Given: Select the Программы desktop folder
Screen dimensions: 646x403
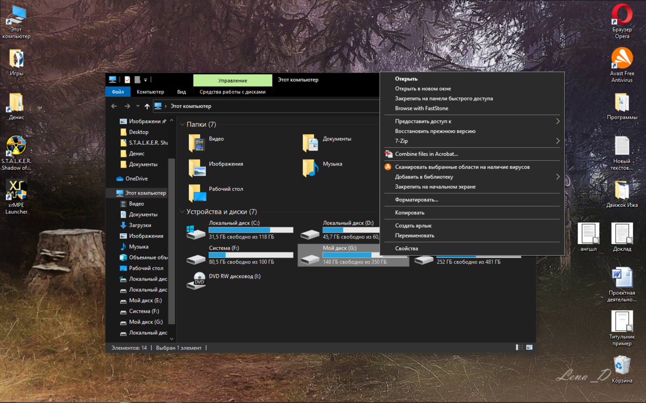Looking at the screenshot, I should (x=622, y=106).
